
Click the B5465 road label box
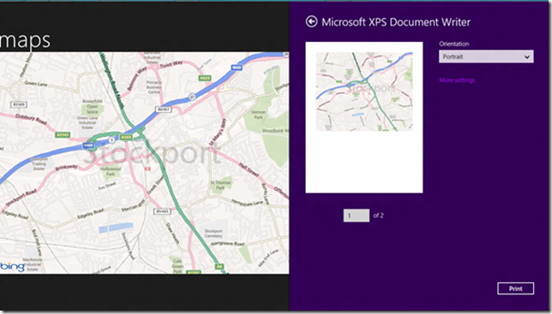[162, 211]
